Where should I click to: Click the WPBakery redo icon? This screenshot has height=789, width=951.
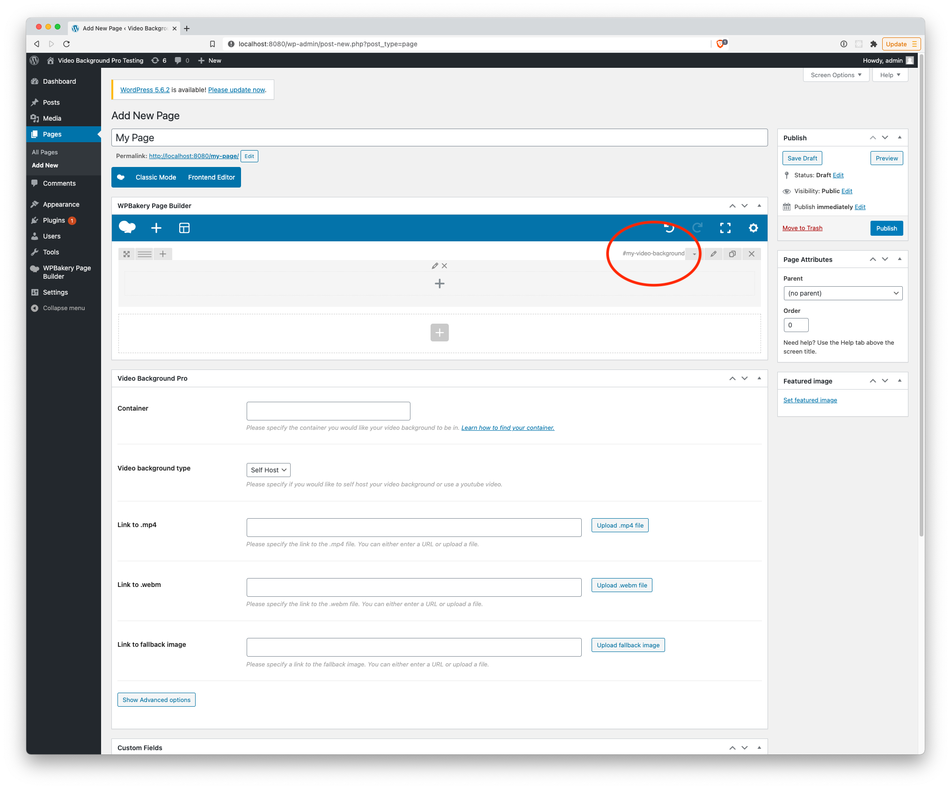point(697,227)
